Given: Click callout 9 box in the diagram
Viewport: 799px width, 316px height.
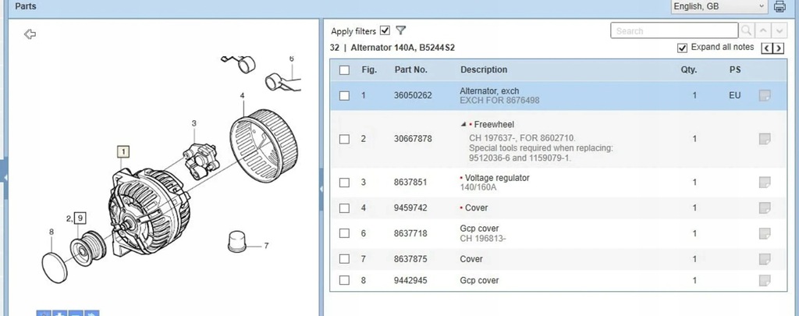Looking at the screenshot, I should [x=80, y=218].
